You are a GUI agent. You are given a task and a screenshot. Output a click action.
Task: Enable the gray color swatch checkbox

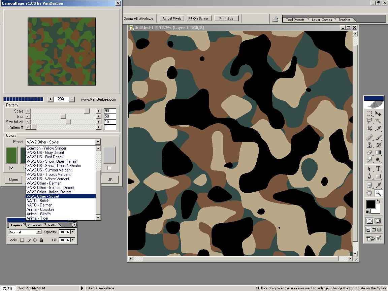(x=109, y=168)
